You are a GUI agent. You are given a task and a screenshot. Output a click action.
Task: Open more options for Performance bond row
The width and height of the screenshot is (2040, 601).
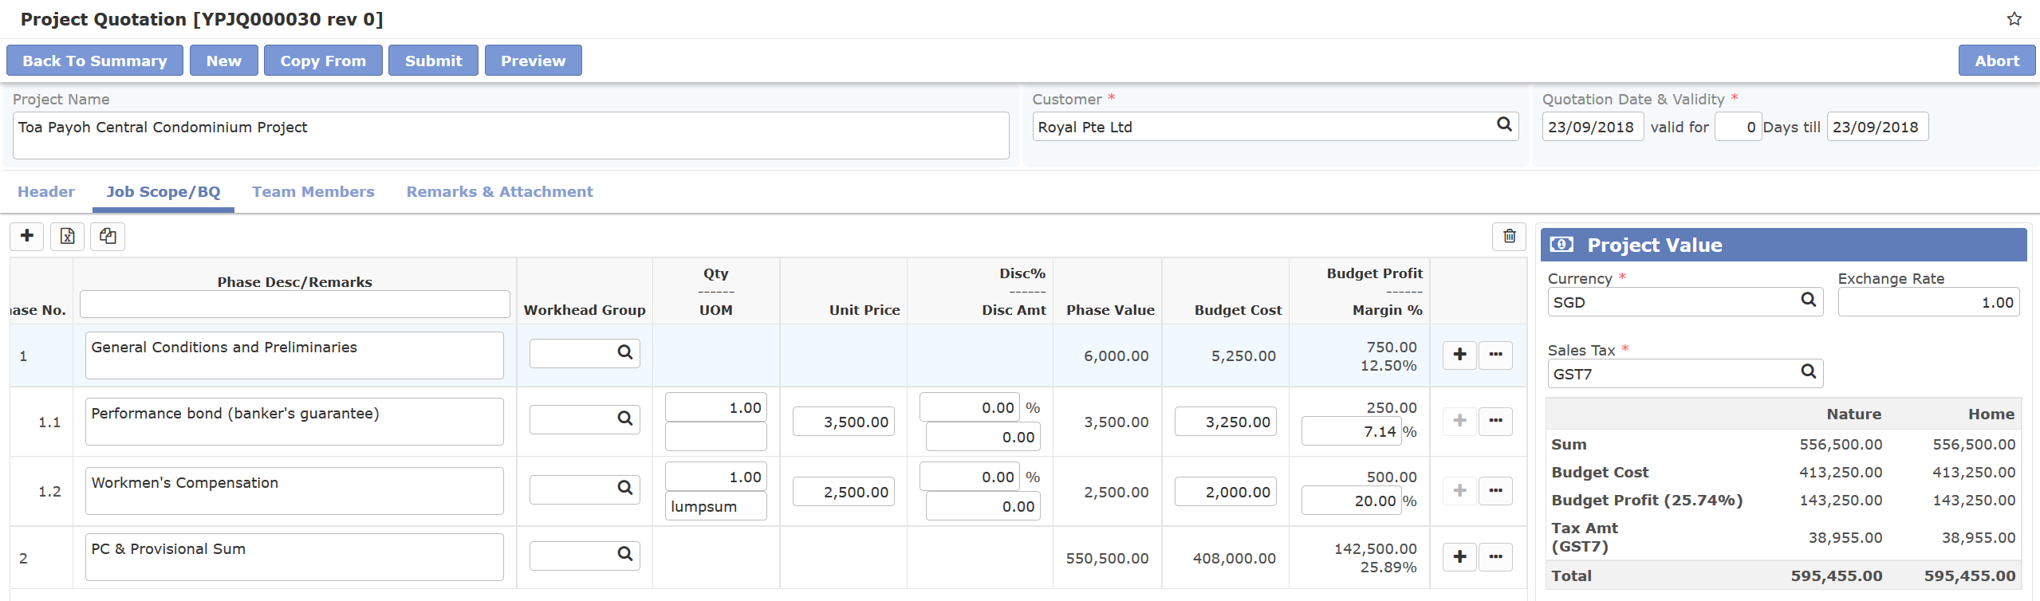click(x=1495, y=421)
